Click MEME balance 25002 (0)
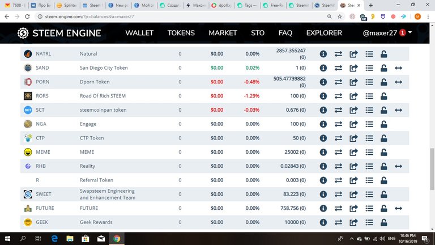435x245 pixels. [x=295, y=152]
